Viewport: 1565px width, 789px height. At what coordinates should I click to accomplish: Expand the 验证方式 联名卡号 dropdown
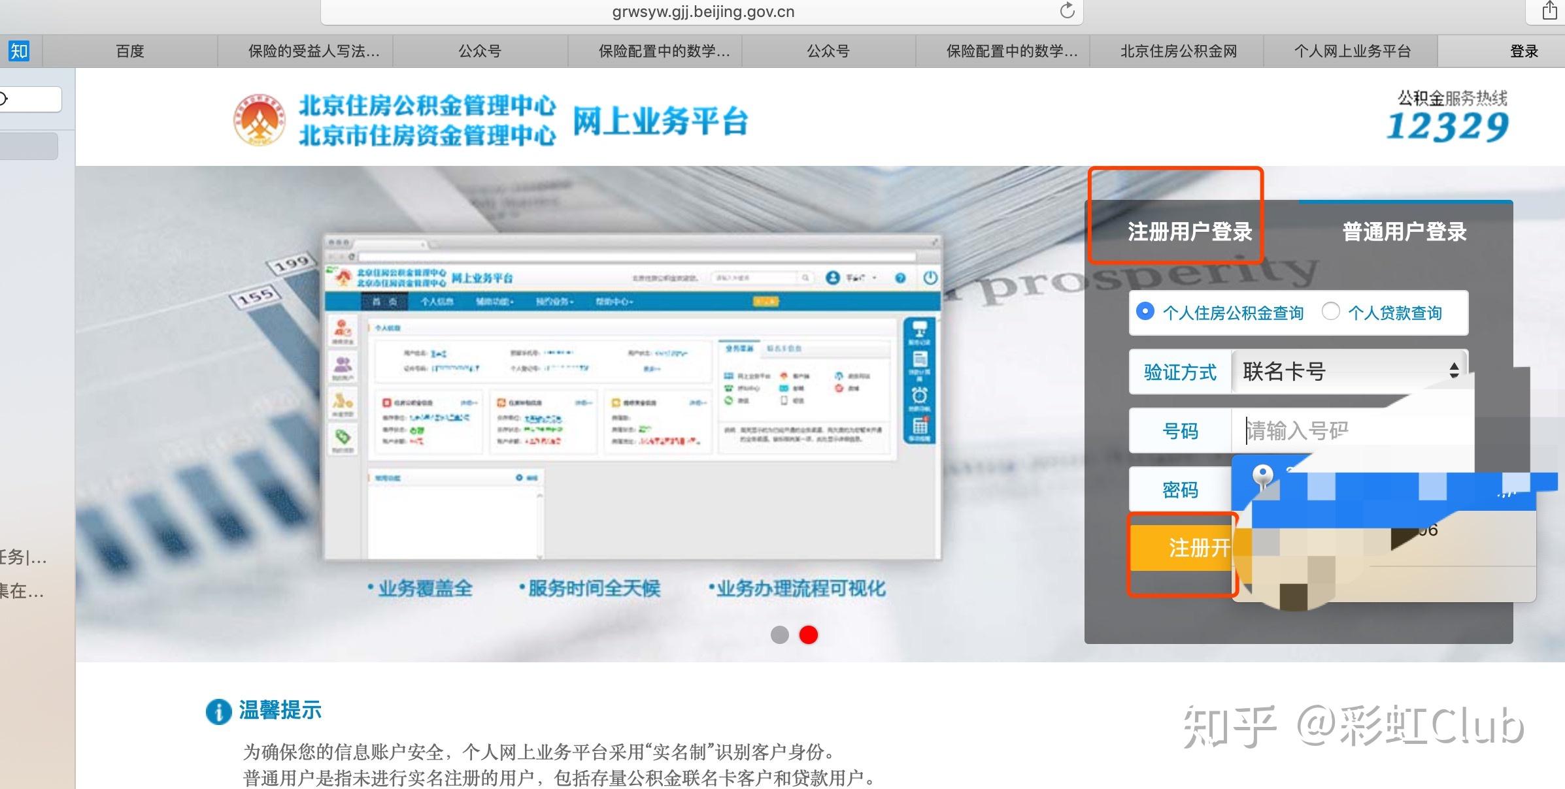[x=1349, y=371]
